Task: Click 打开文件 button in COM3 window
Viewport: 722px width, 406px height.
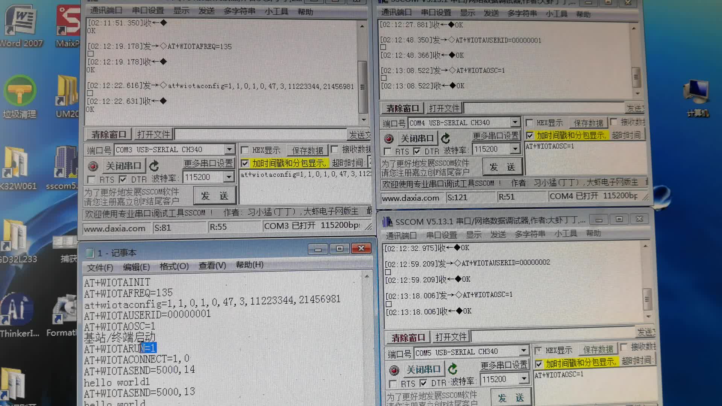Action: (153, 134)
